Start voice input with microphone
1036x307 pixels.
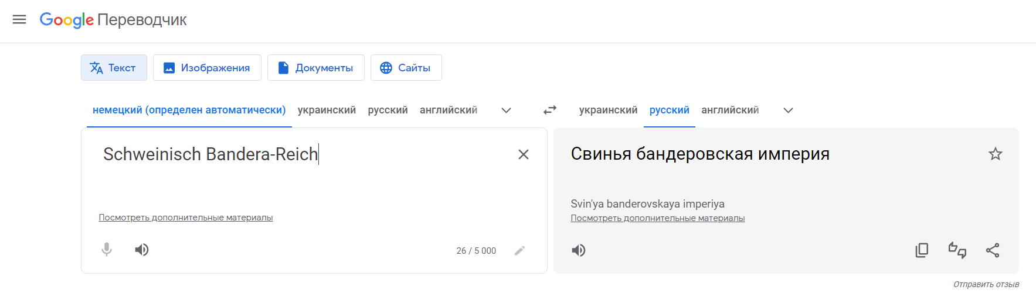pos(107,250)
